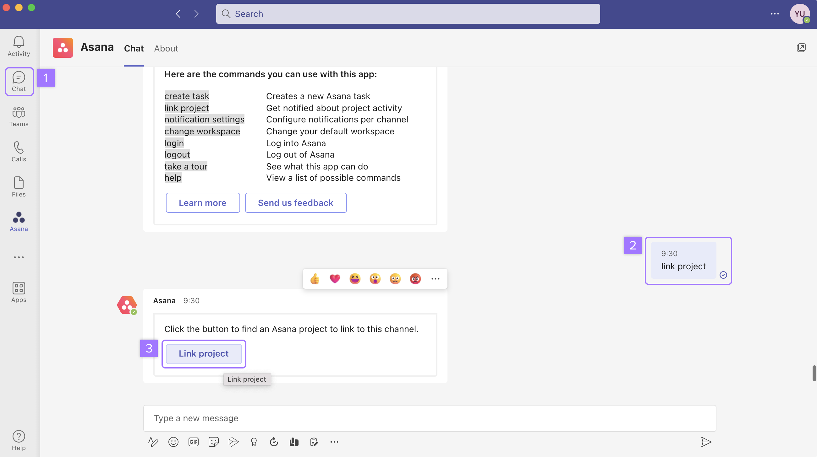The height and width of the screenshot is (457, 817).
Task: Switch to the Chat tab of Asana
Action: (x=134, y=48)
